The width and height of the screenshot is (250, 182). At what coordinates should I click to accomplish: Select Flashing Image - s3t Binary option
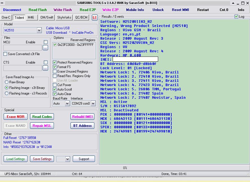pyautogui.click(x=6, y=88)
